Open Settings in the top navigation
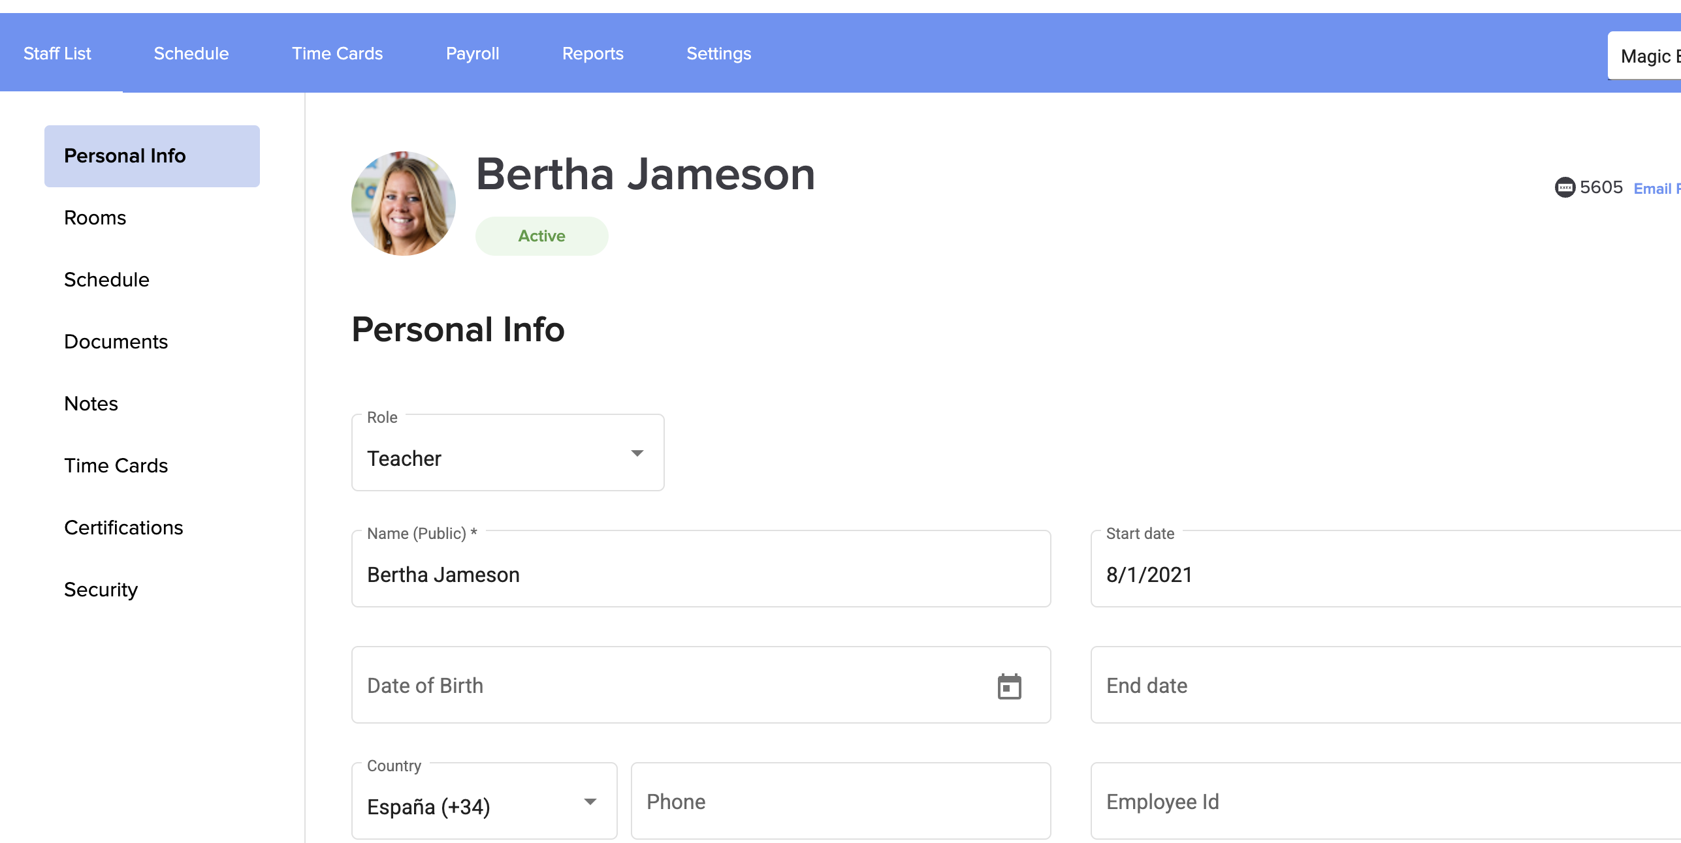The height and width of the screenshot is (843, 1681). 718,54
